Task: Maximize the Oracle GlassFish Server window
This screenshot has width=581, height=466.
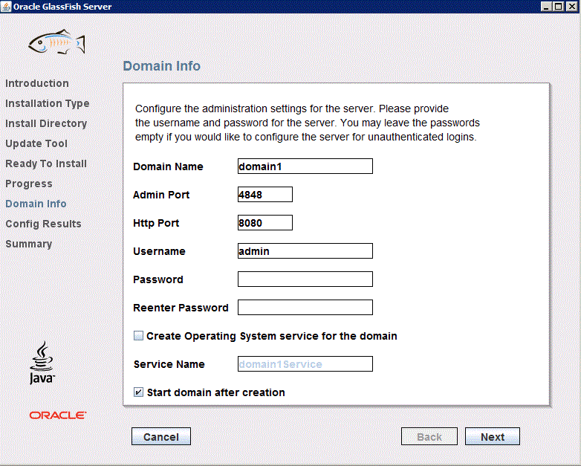Action: coord(559,6)
